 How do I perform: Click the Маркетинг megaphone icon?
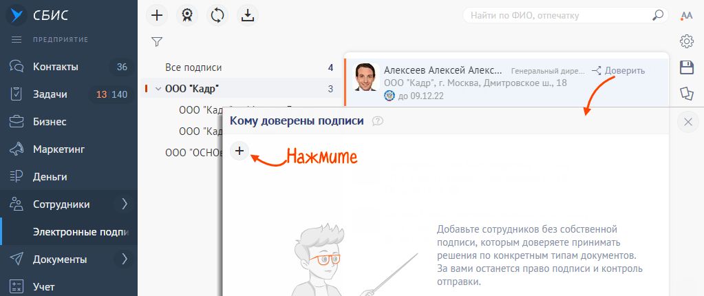coord(17,149)
